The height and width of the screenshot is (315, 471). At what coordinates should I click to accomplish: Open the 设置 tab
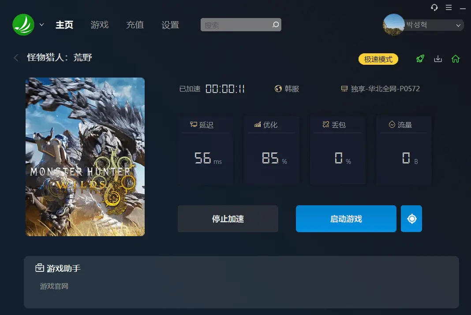(170, 25)
